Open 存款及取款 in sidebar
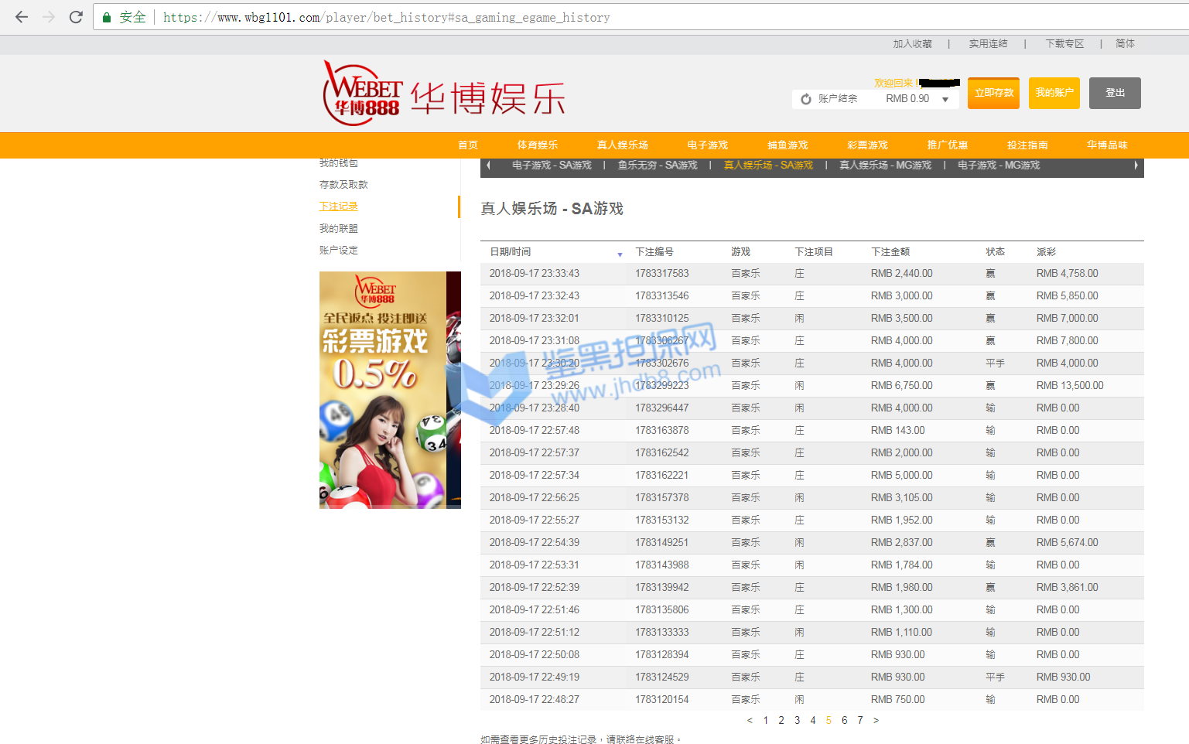The width and height of the screenshot is (1189, 744). (x=343, y=185)
